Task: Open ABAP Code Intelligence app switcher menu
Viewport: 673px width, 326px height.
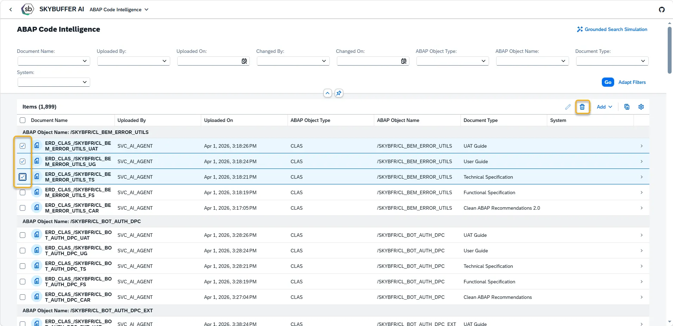Action: [119, 10]
